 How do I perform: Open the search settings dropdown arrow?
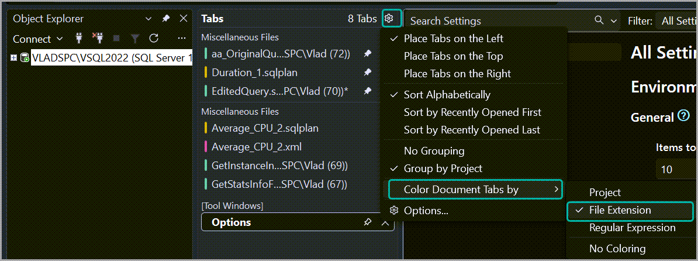tap(614, 20)
